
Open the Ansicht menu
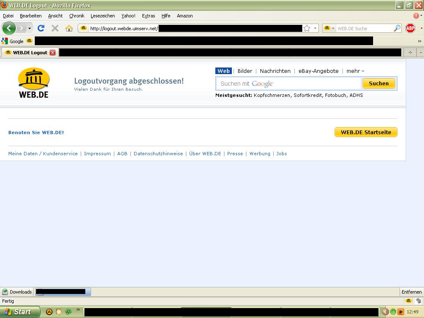pos(55,16)
